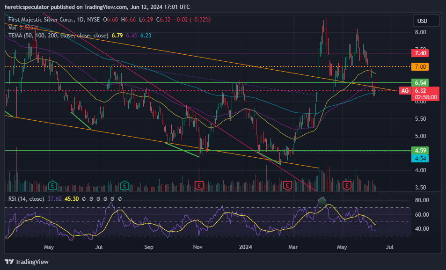This screenshot has width=446, height=270.
Task: Click the green earnings marker between Jul and Sep
Action: [x=124, y=186]
